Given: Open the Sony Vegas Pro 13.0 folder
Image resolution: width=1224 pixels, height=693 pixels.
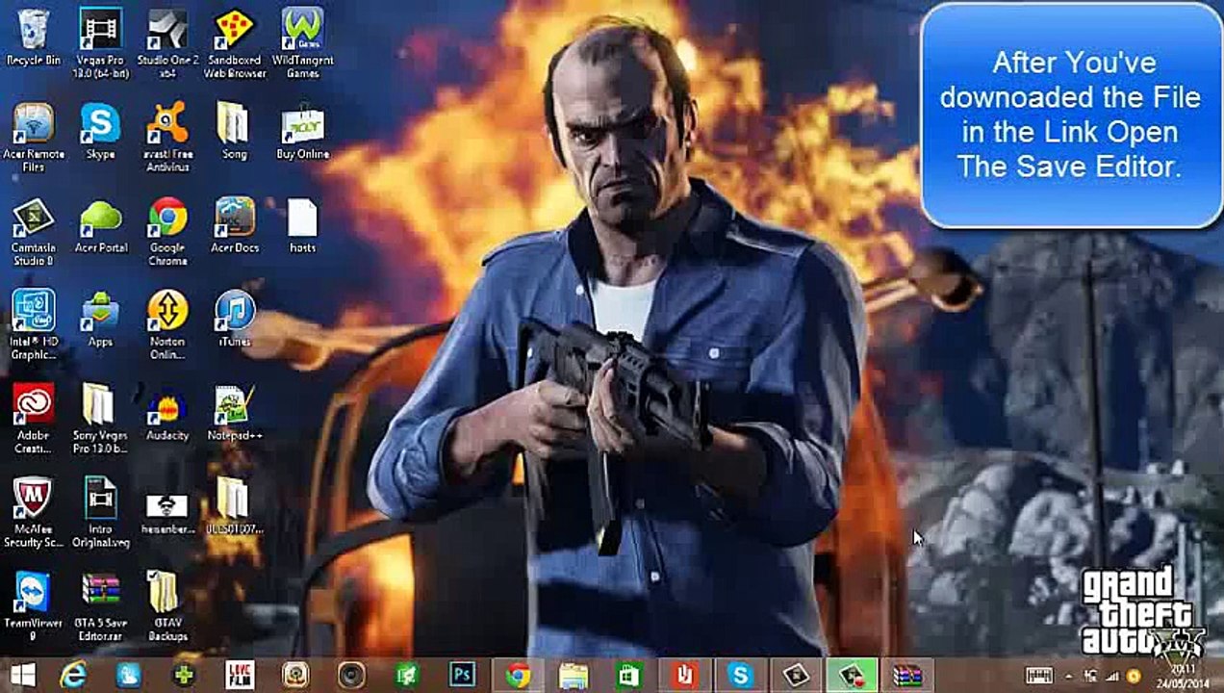Looking at the screenshot, I should coord(100,419).
